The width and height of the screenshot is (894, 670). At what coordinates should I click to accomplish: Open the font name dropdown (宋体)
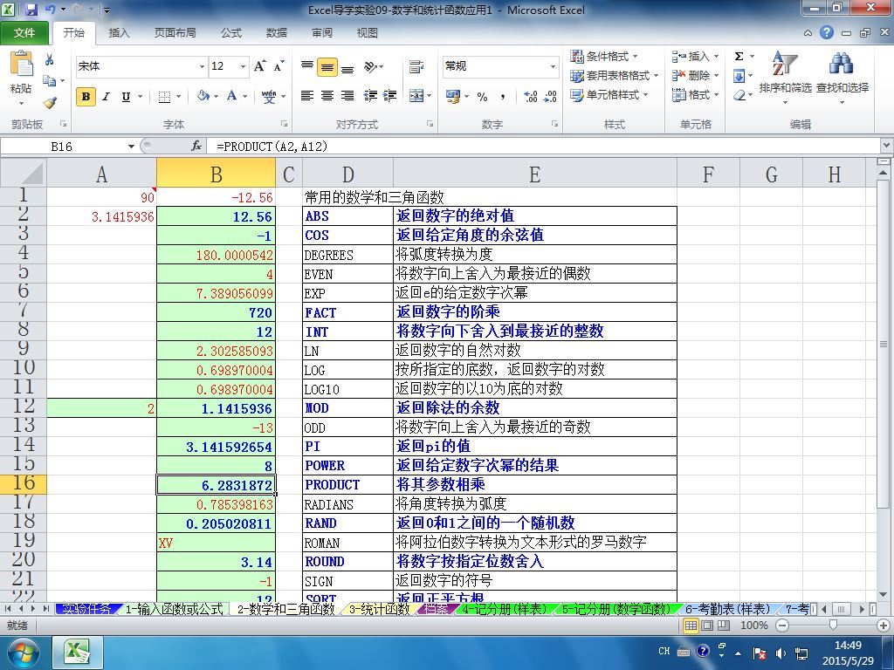pos(202,66)
